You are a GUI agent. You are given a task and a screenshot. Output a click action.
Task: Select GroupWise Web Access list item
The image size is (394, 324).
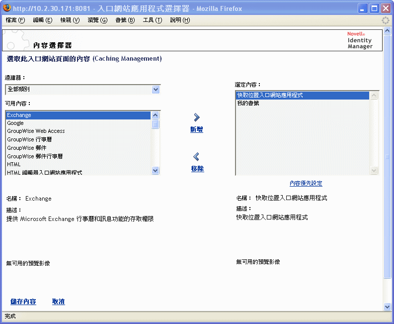78,131
